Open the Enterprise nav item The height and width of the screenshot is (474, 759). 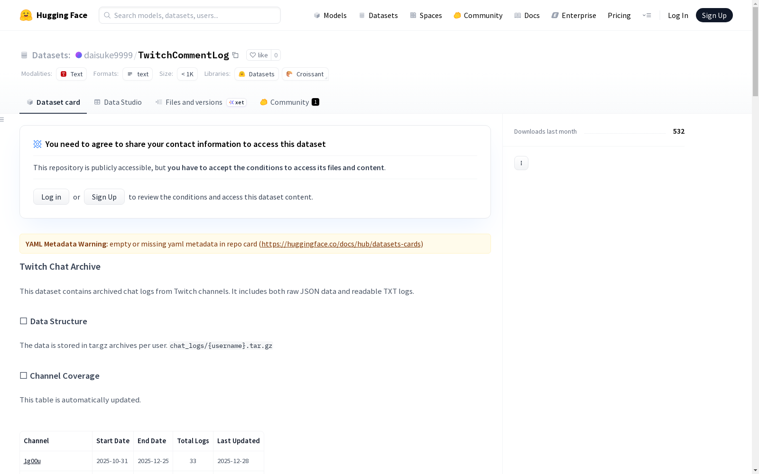click(574, 15)
